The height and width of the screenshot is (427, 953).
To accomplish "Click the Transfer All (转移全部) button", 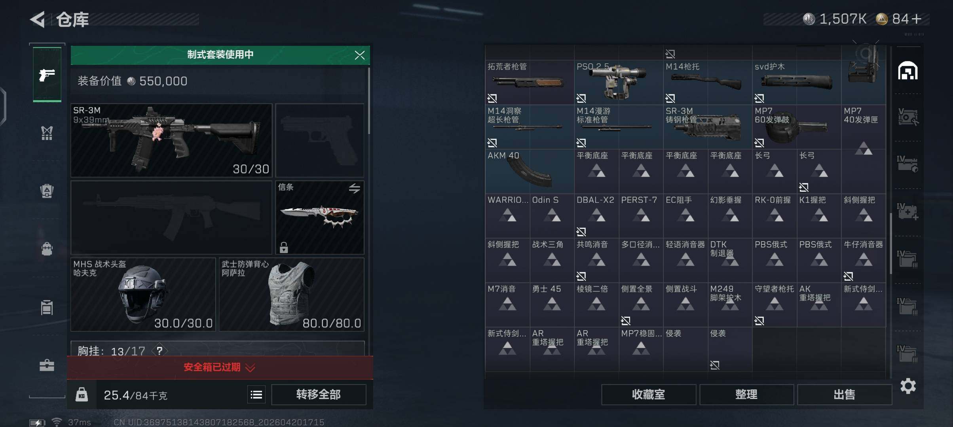I will (x=319, y=395).
